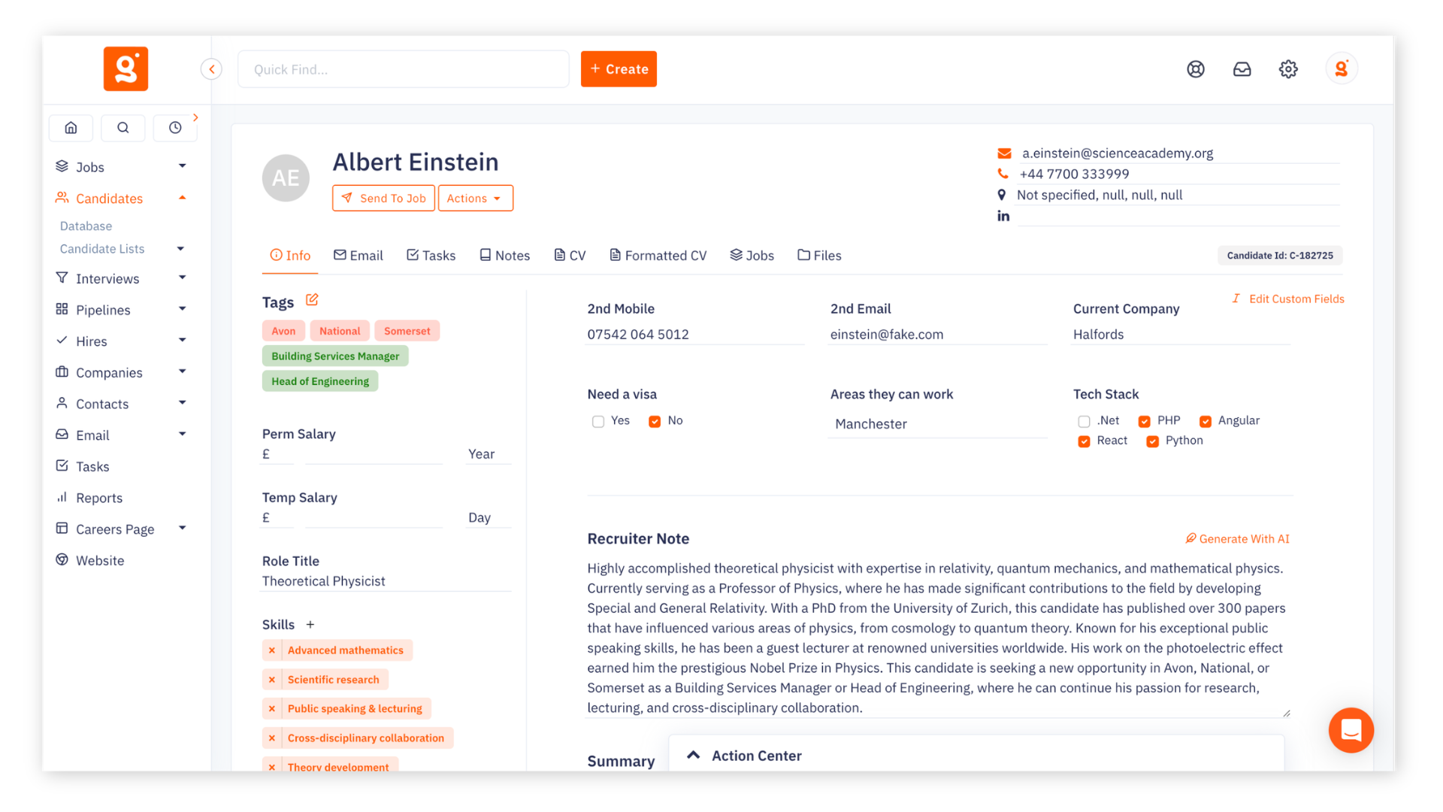Uncheck the PHP checkbox
This screenshot has height=812, width=1443.
(x=1144, y=422)
